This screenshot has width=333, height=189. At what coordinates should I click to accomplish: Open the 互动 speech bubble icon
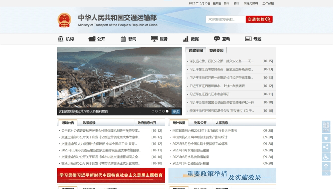tap(217, 39)
